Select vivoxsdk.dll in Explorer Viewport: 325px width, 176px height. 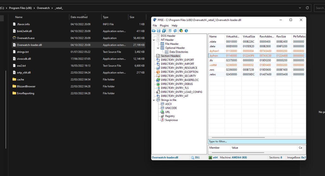point(24,59)
